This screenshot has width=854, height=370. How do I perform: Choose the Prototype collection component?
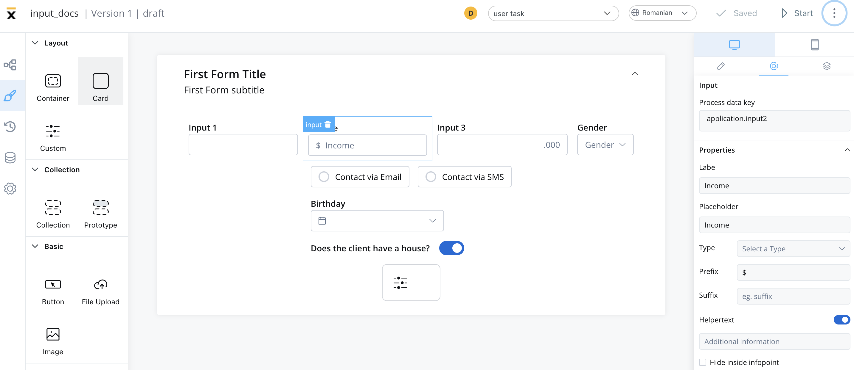point(100,214)
